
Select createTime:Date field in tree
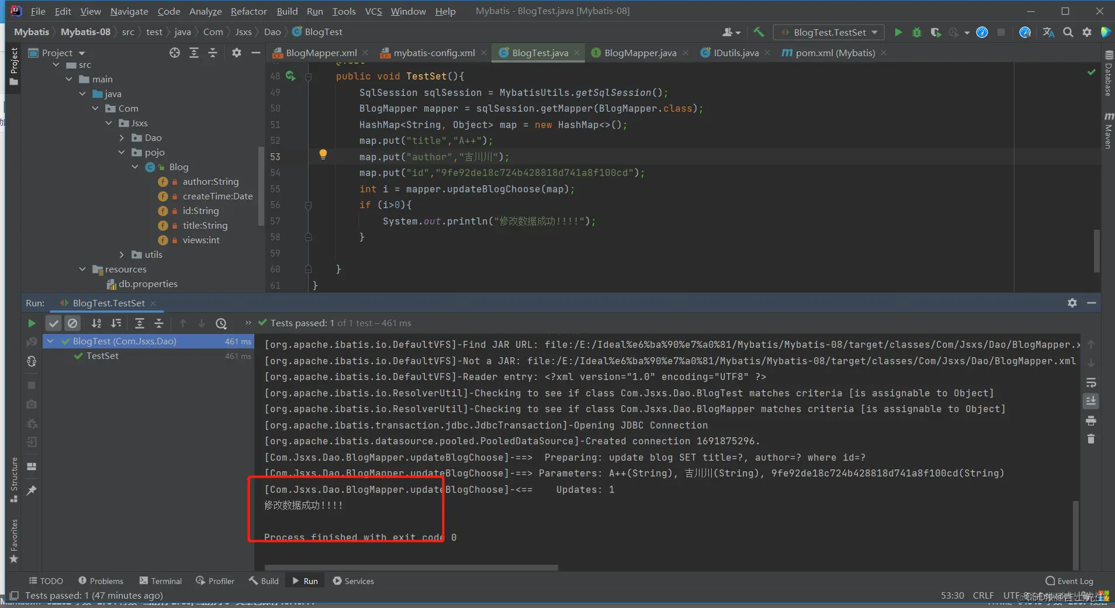click(x=217, y=196)
